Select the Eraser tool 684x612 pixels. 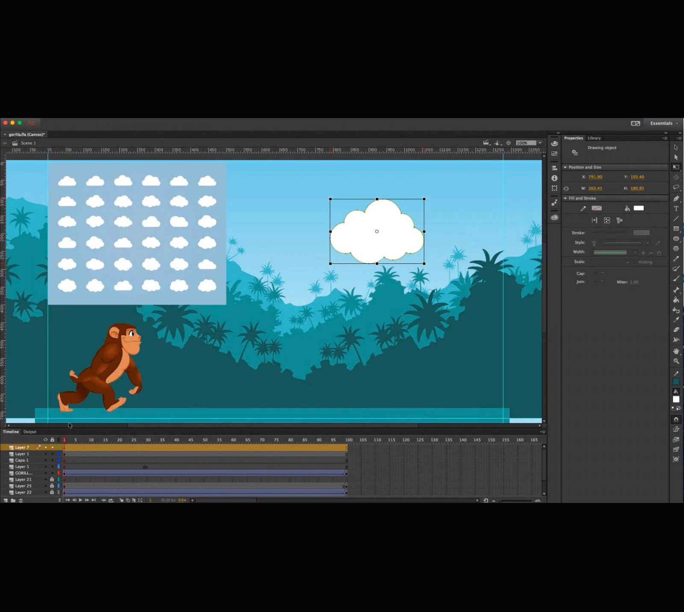676,330
